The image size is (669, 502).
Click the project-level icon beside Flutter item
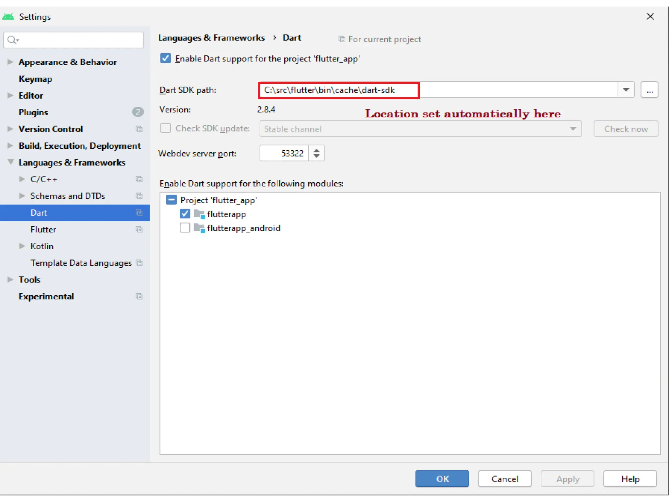139,229
